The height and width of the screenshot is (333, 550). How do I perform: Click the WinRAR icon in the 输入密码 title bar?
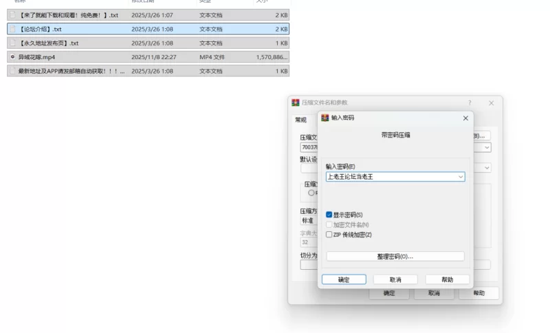325,118
